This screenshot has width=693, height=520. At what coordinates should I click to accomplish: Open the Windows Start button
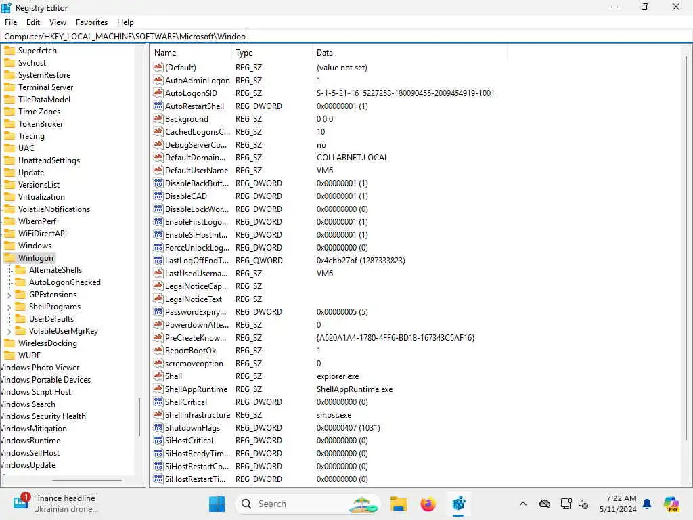[217, 504]
